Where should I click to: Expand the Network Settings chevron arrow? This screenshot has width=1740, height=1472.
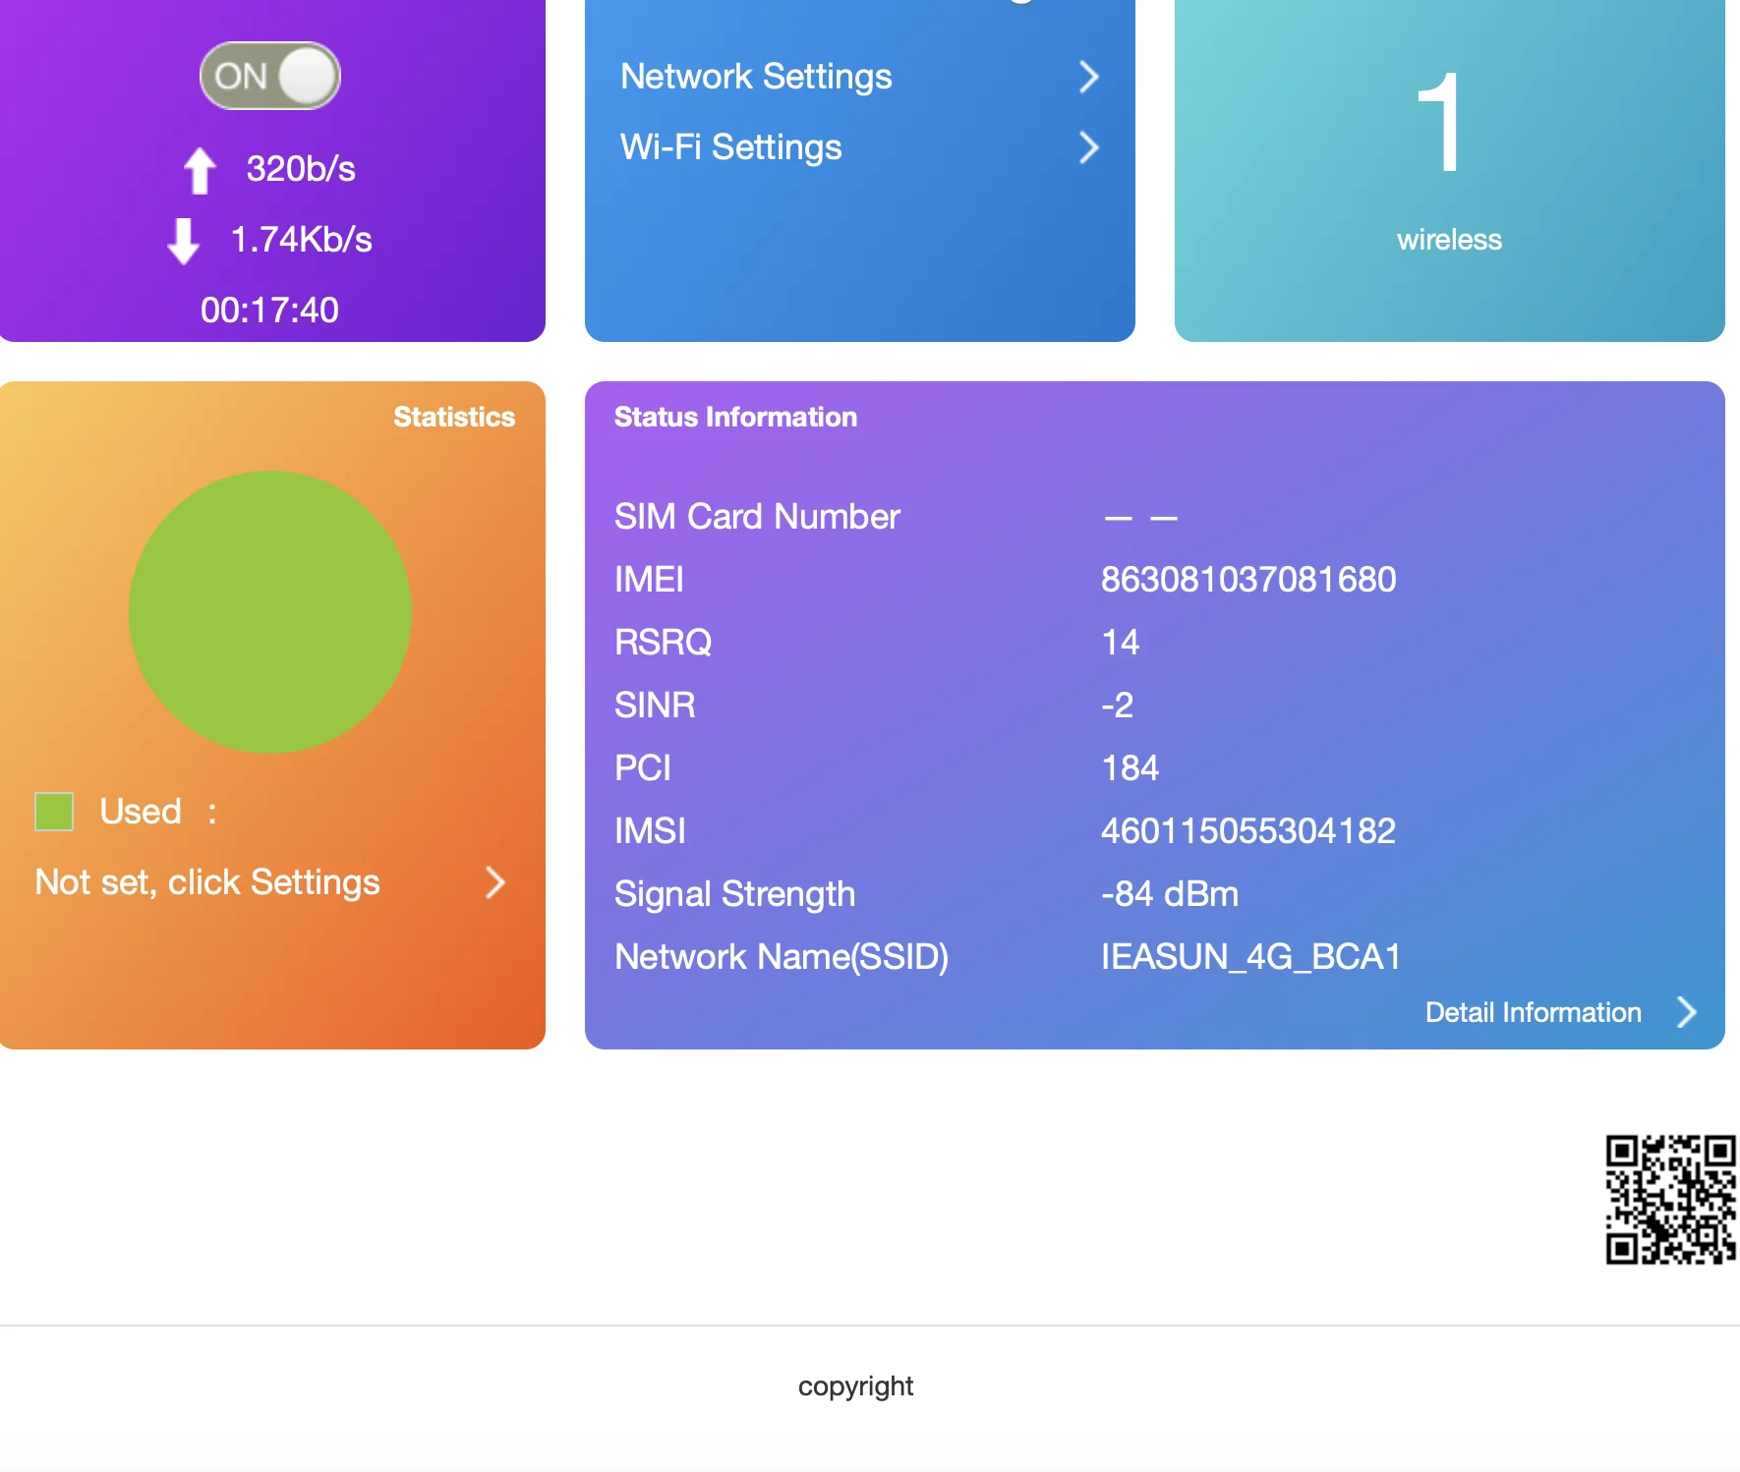(x=1087, y=77)
